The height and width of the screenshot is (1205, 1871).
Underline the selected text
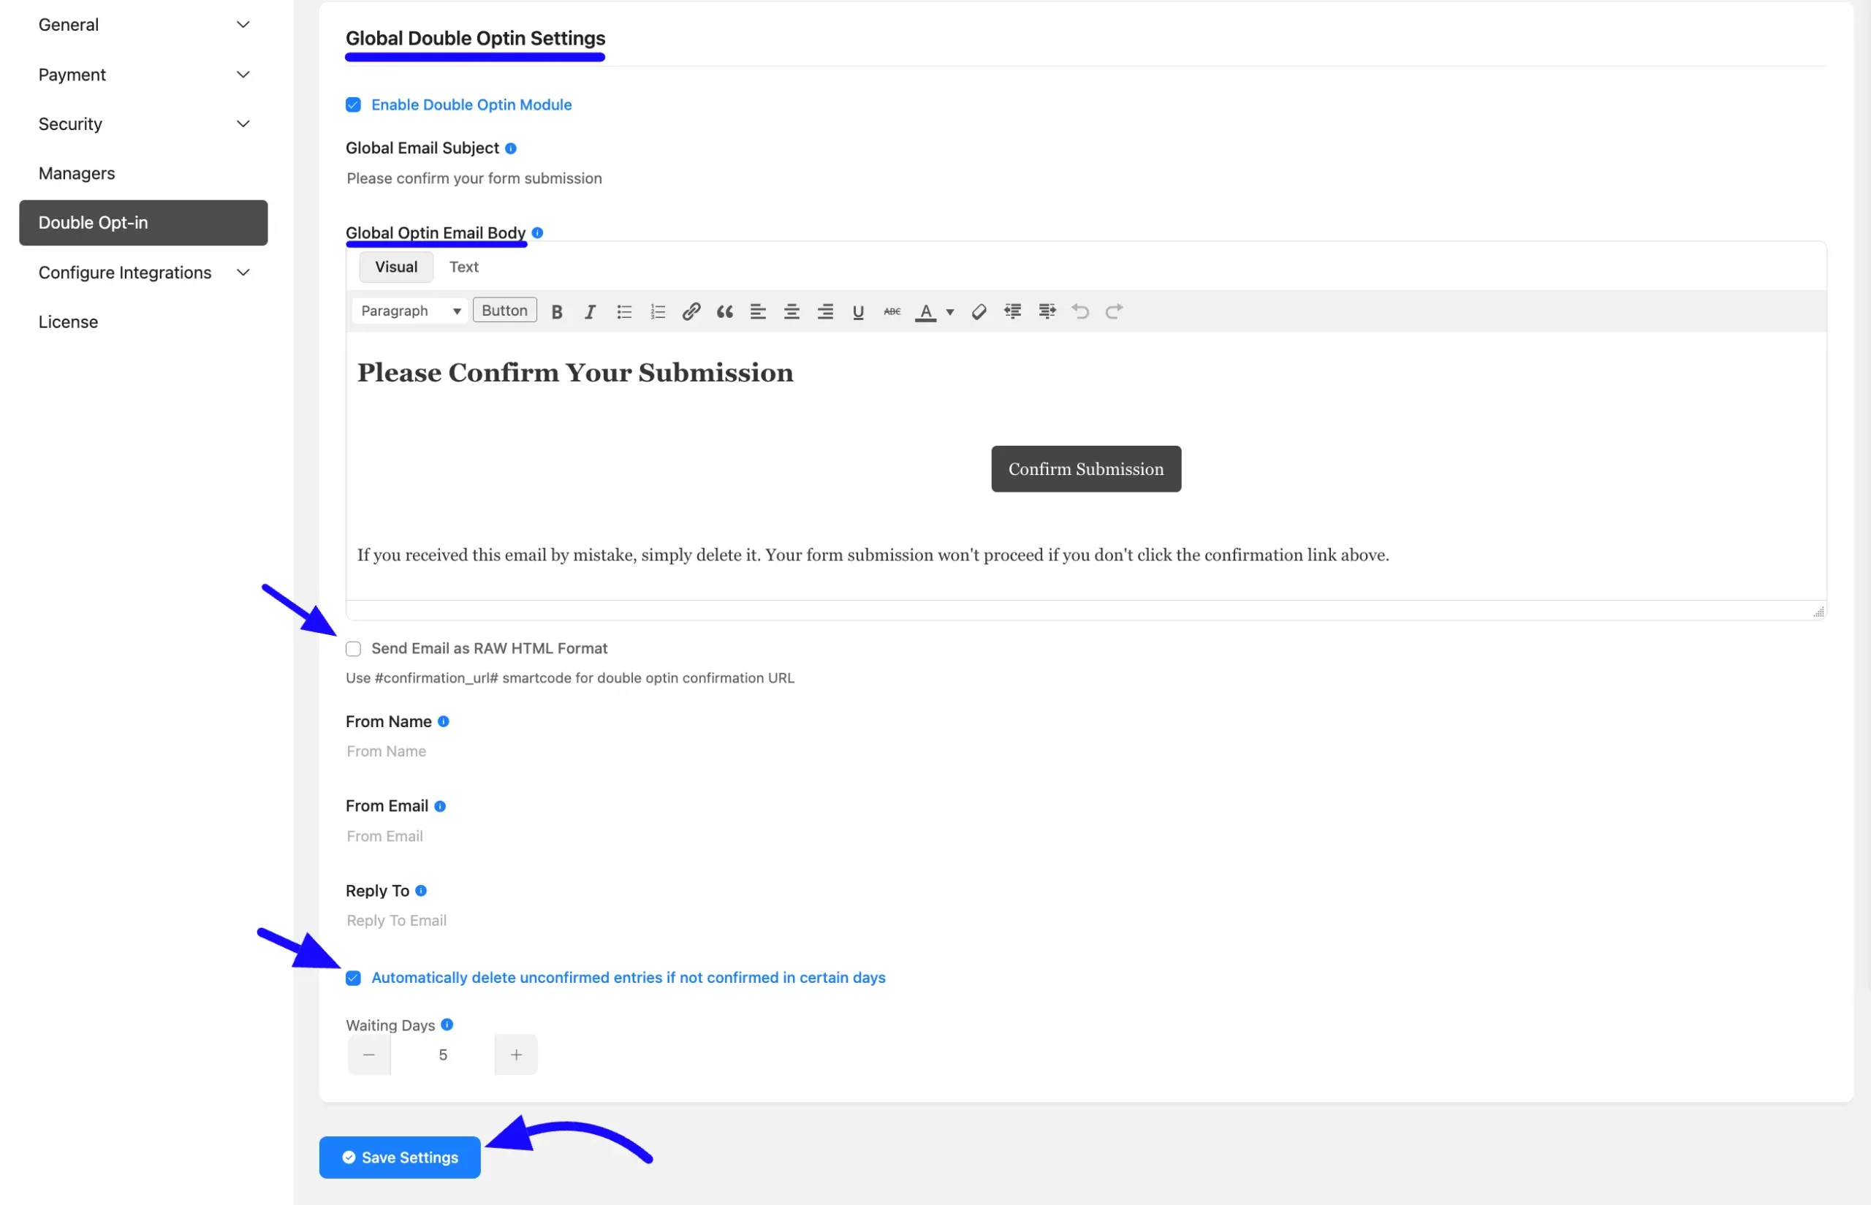859,311
